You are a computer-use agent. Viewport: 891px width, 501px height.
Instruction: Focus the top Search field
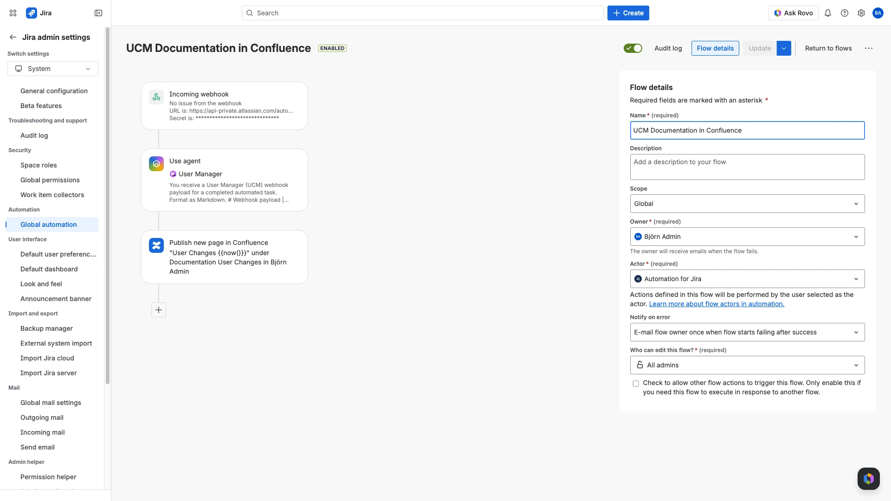(422, 13)
